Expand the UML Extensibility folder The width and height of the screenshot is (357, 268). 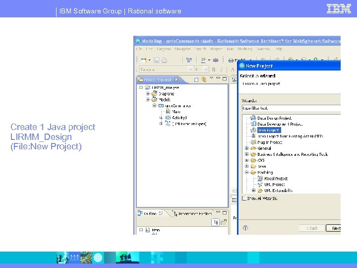pyautogui.click(x=254, y=190)
